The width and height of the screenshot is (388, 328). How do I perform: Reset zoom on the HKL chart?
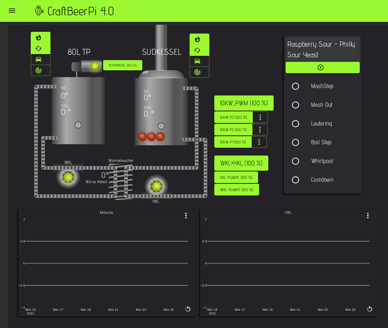(x=370, y=309)
